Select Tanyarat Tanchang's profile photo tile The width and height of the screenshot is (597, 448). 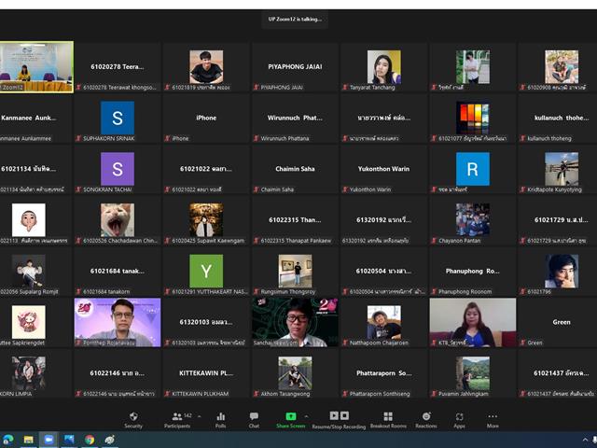(x=383, y=66)
